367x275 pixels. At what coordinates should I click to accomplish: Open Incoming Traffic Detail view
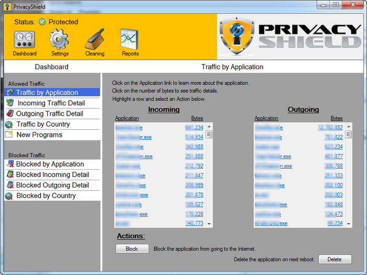click(x=52, y=103)
